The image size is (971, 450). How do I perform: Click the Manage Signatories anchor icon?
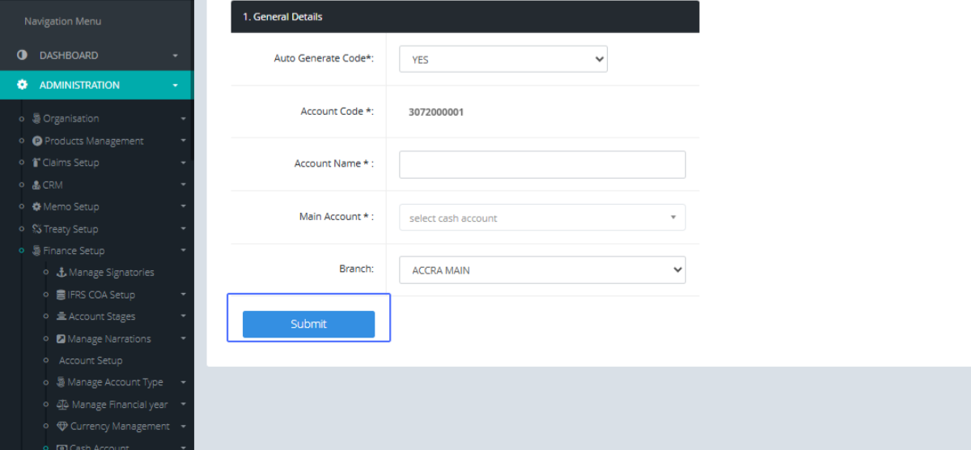61,273
